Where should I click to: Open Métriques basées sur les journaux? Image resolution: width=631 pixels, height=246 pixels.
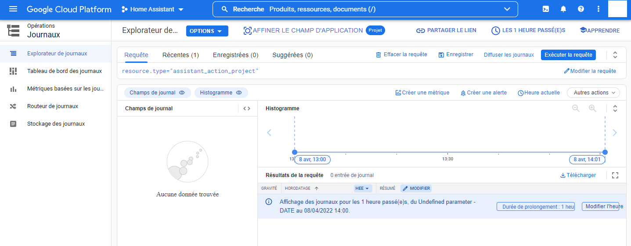pos(55,89)
